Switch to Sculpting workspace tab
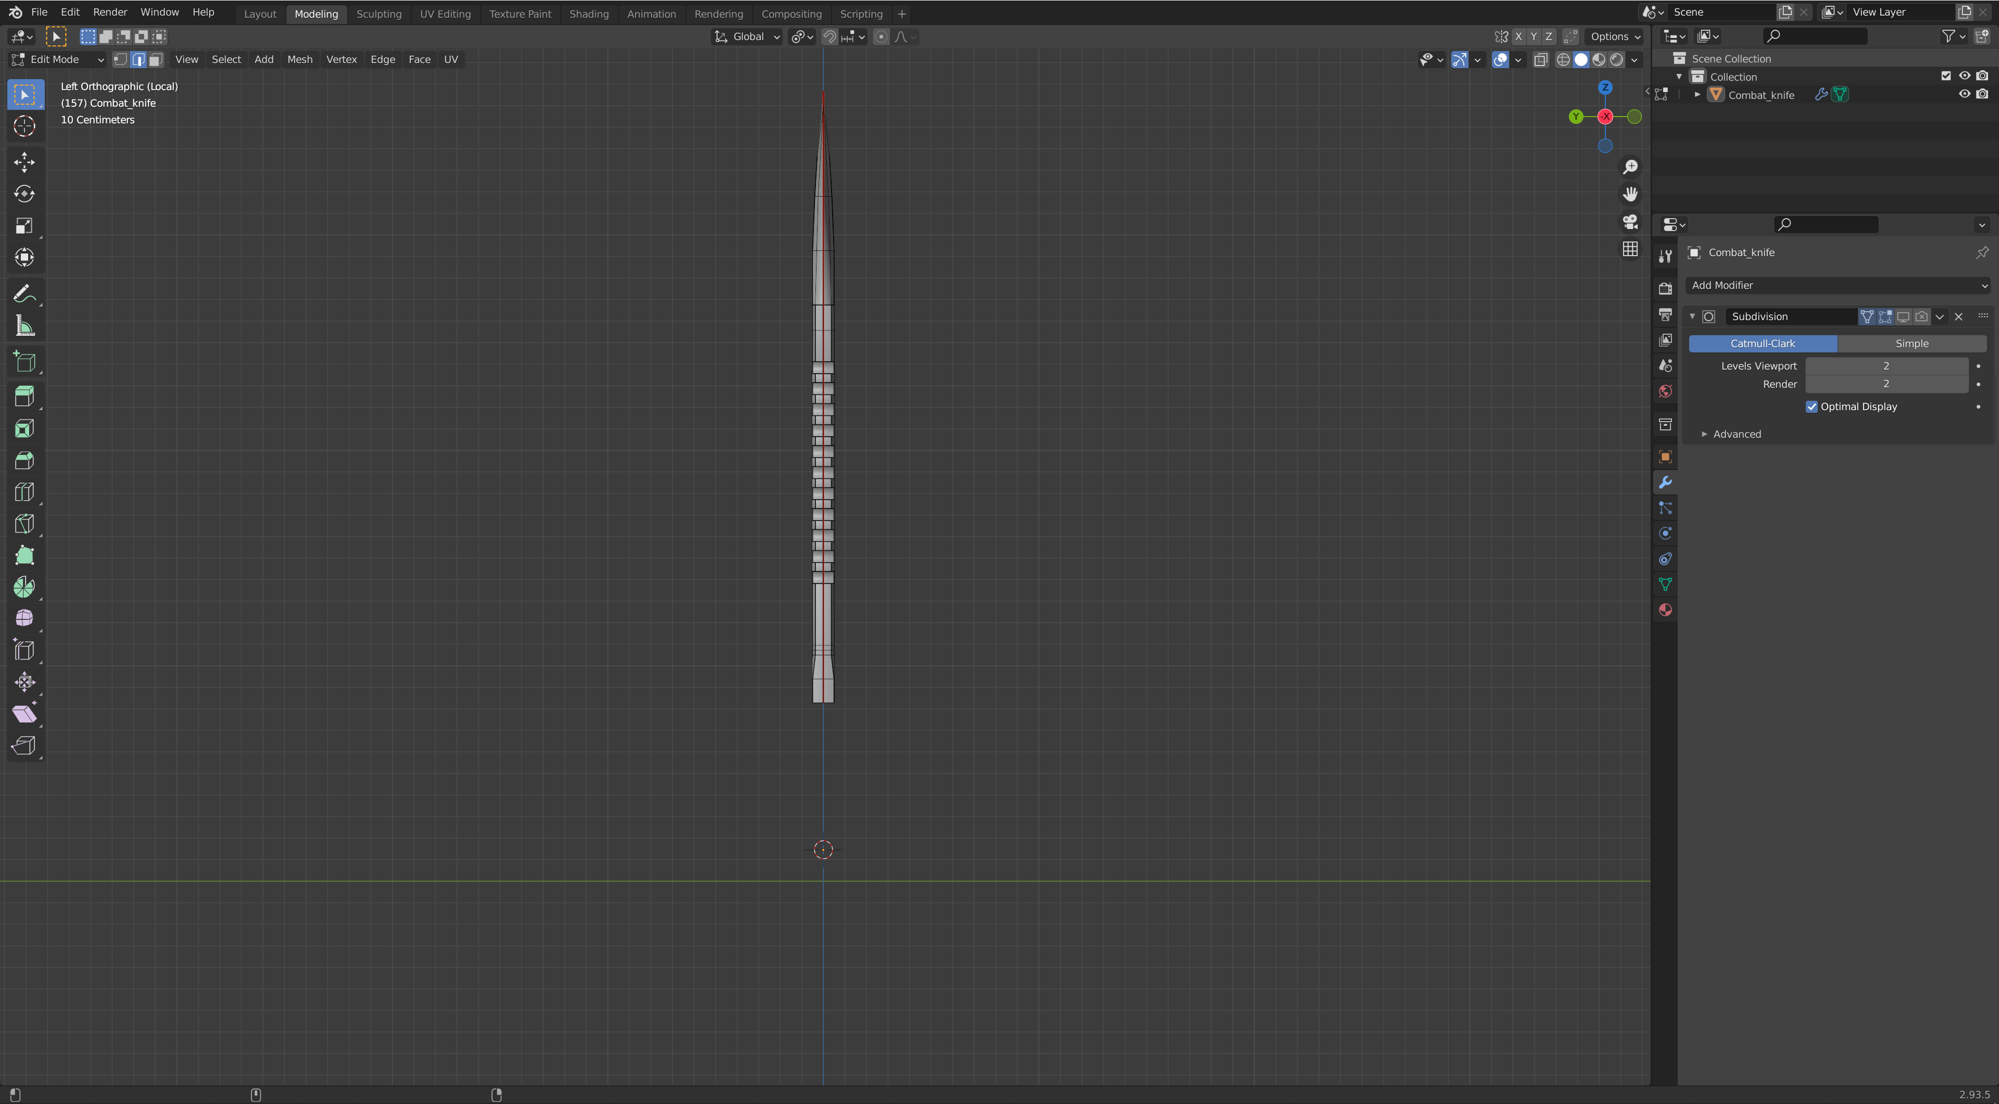The width and height of the screenshot is (1999, 1104). tap(379, 14)
